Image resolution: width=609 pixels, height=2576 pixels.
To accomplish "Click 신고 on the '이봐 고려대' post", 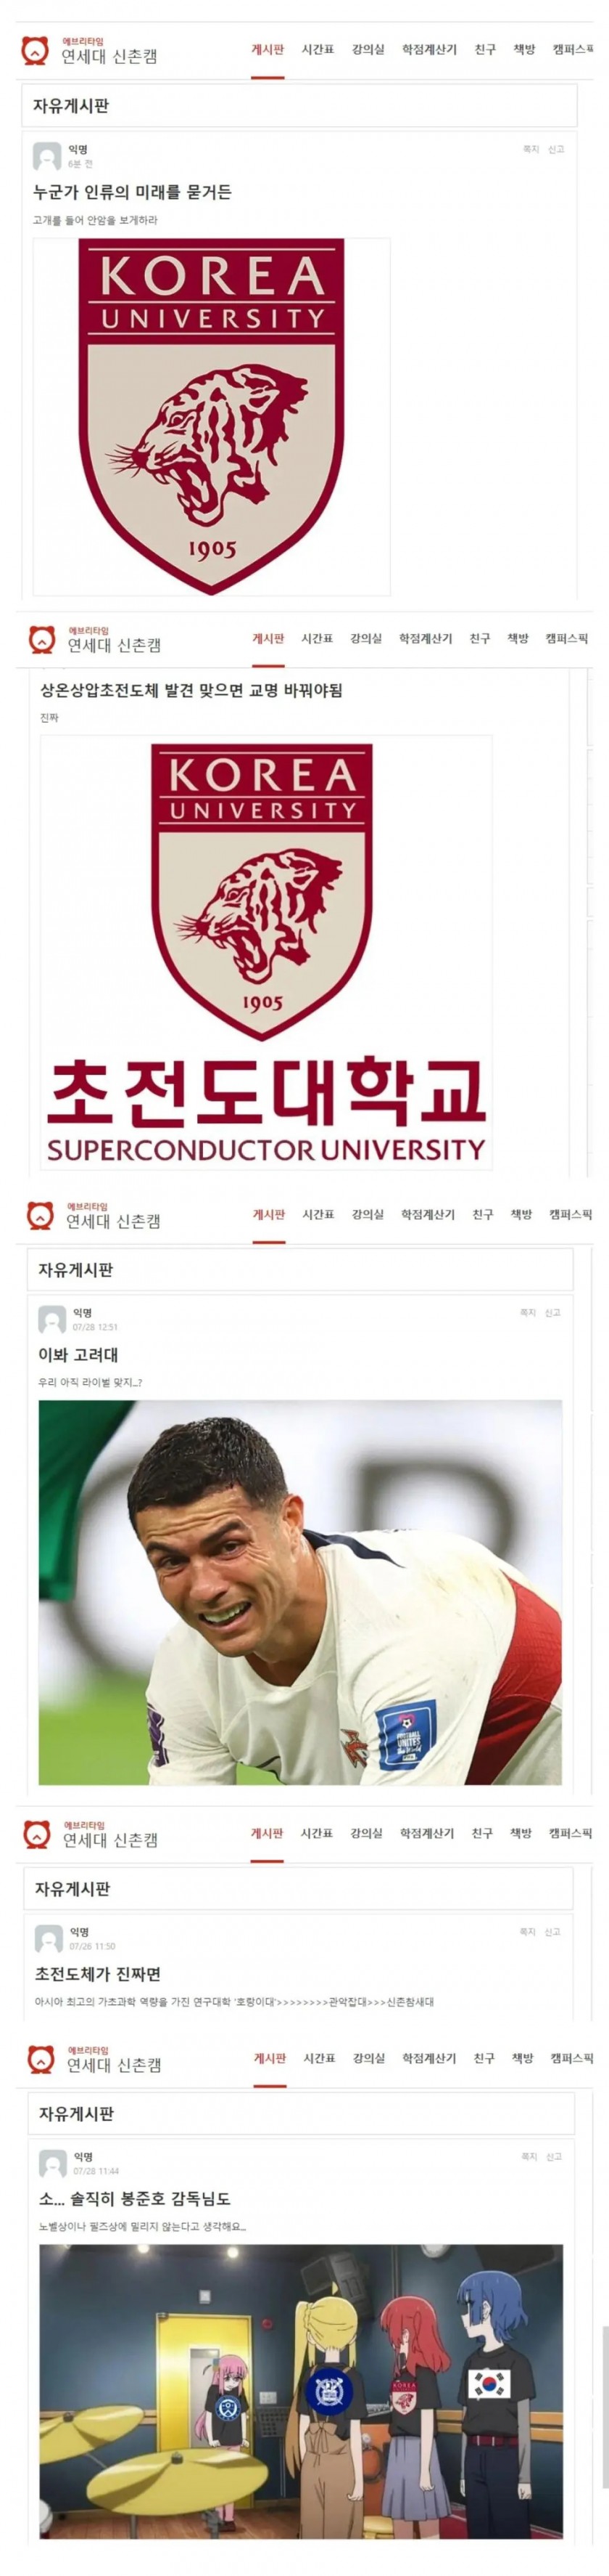I will [x=553, y=1312].
